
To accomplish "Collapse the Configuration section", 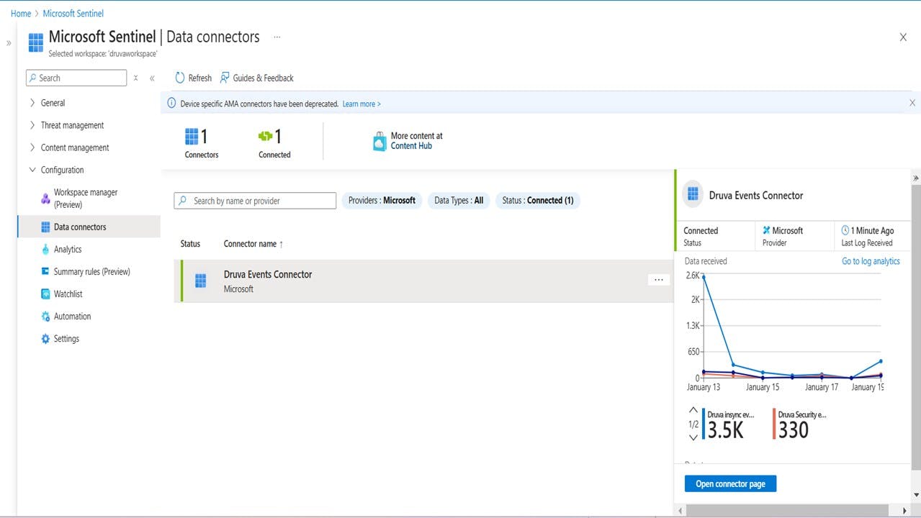I will point(32,170).
